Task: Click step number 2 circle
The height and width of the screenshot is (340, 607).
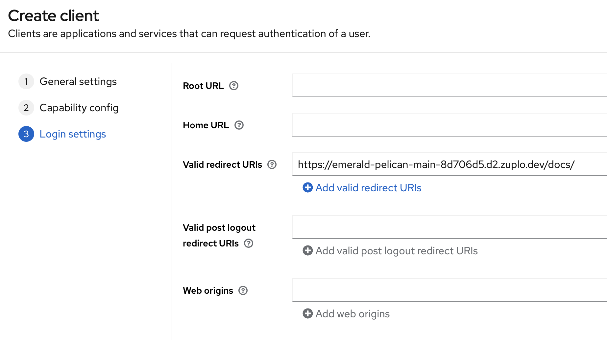Action: pos(26,108)
